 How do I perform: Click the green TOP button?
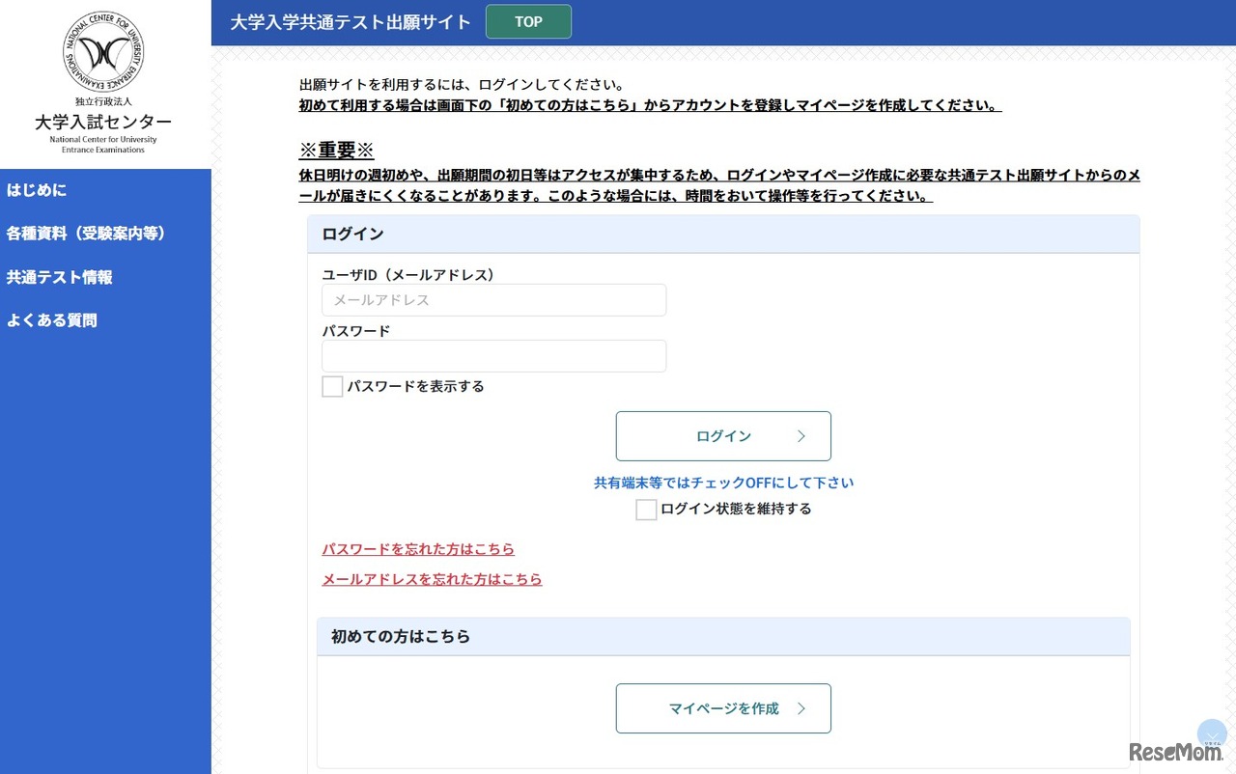(x=528, y=22)
